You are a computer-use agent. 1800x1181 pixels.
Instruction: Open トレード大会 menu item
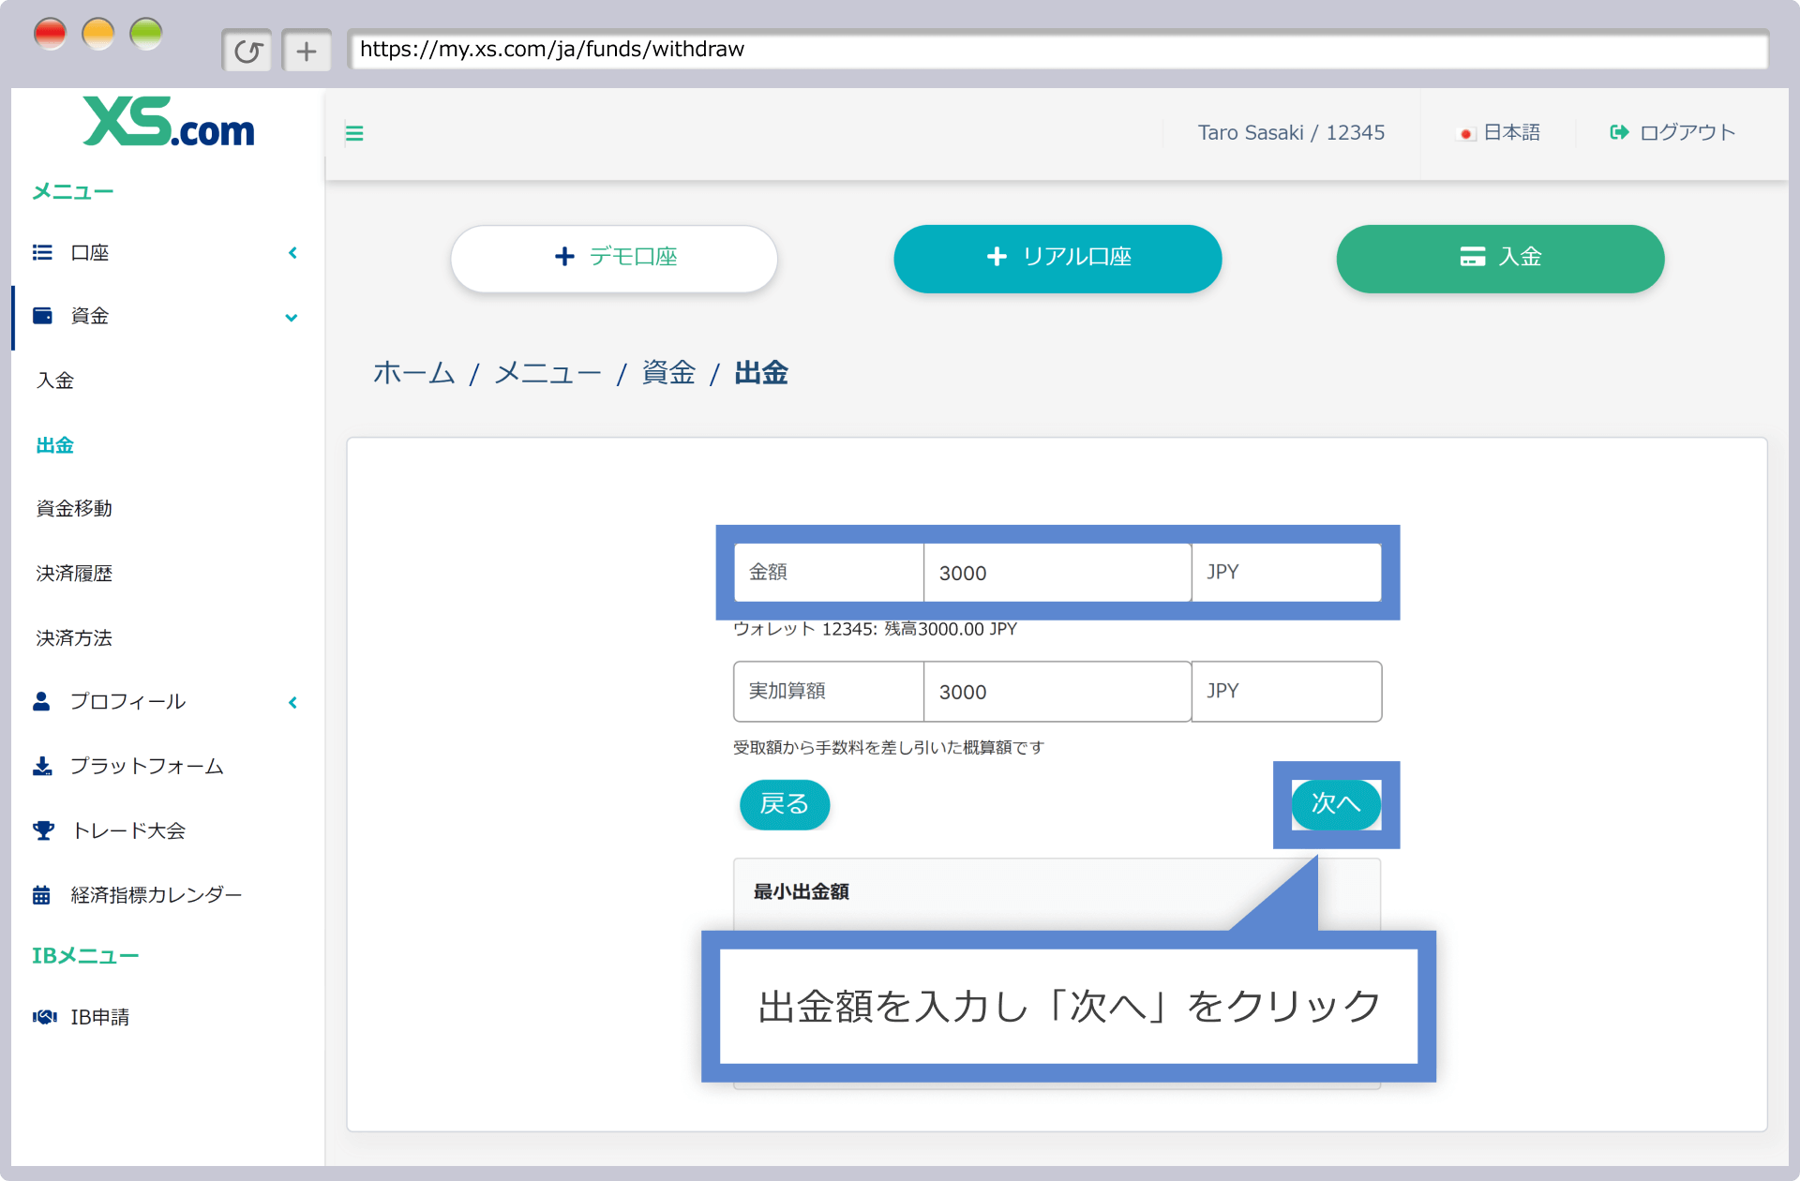pos(128,830)
